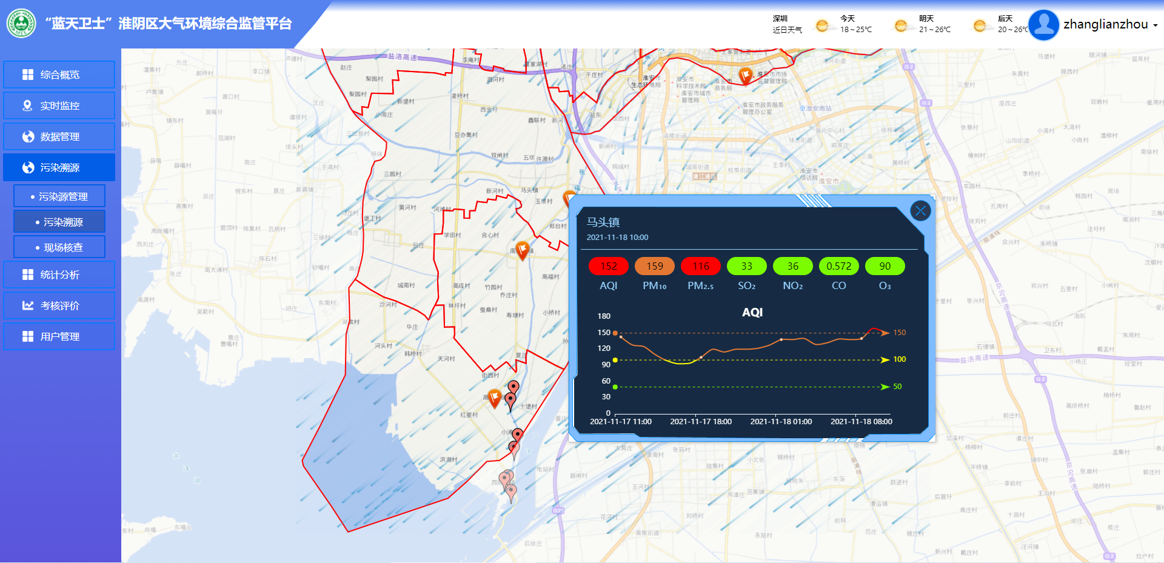Open 综合概览 from the sidebar
This screenshot has height=563, width=1164.
tap(59, 75)
